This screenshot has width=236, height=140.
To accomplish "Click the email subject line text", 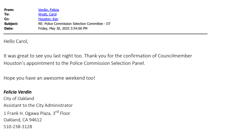I will (74, 24).
